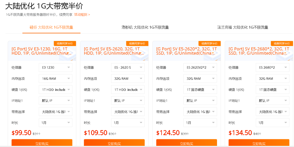Expand the E5 - 2620 S processor dropdown
294x147 pixels.
[128, 68]
